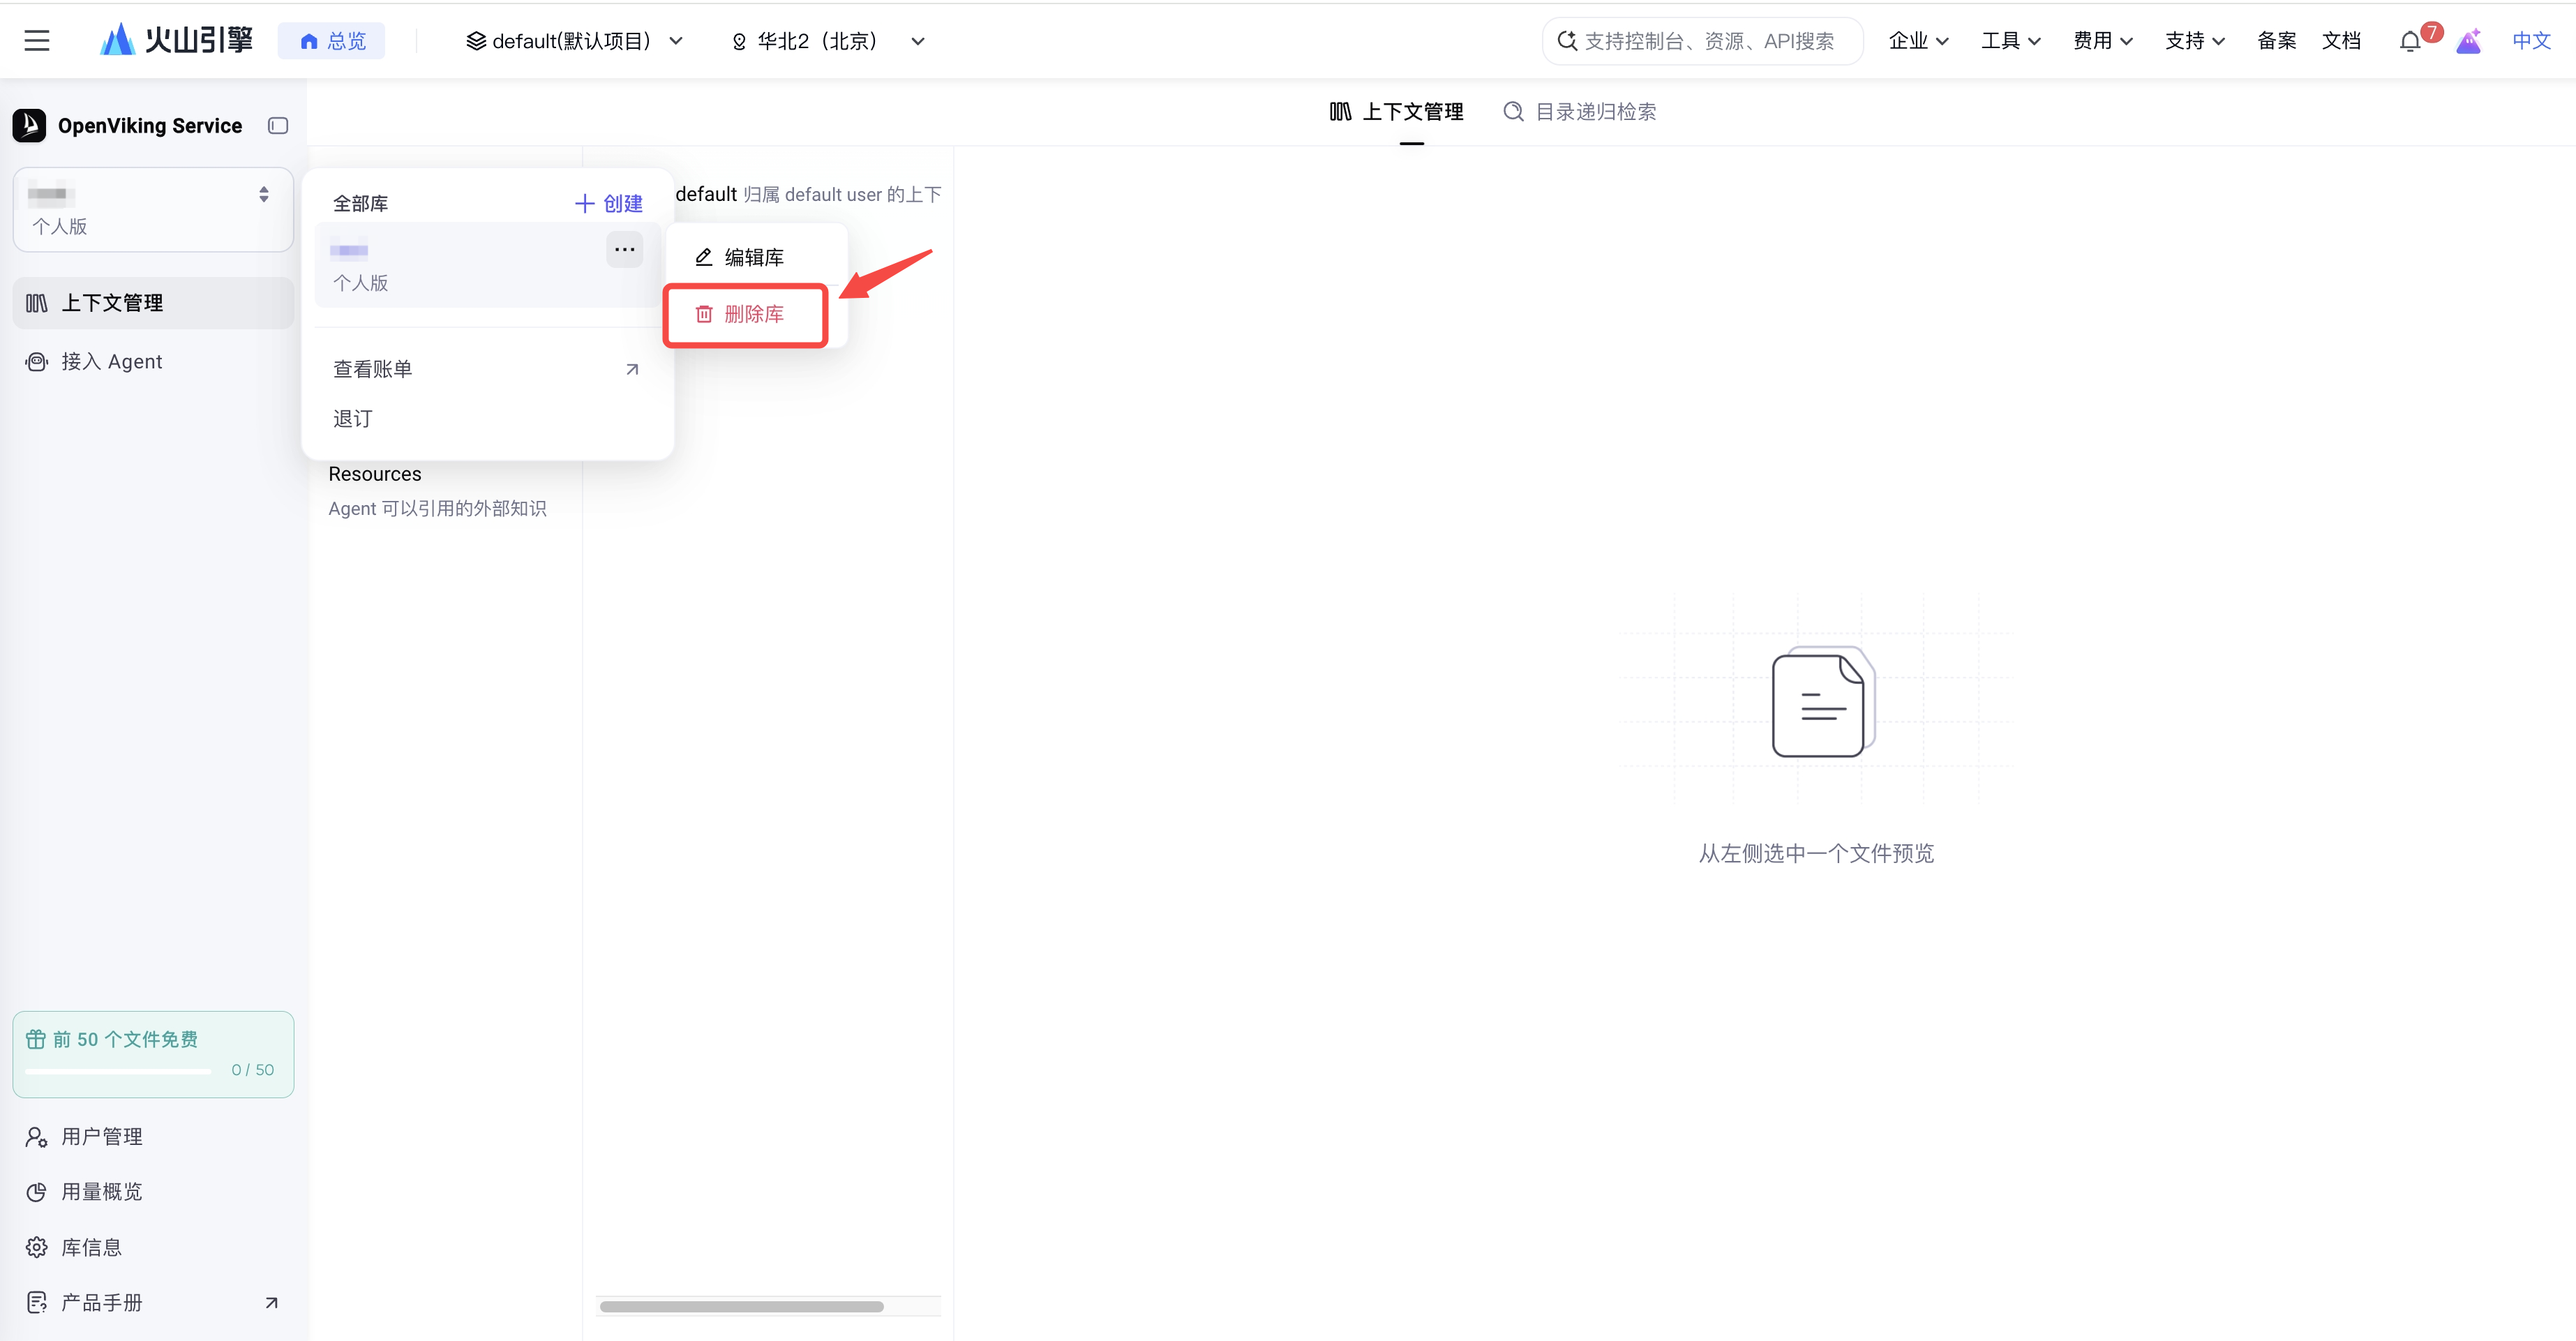Select the 个人版 library row
This screenshot has height=1341, width=2576.
[487, 266]
